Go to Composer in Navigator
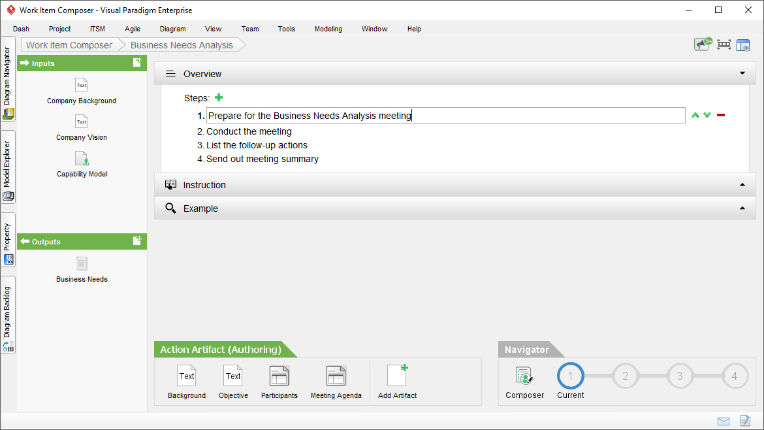 (524, 383)
